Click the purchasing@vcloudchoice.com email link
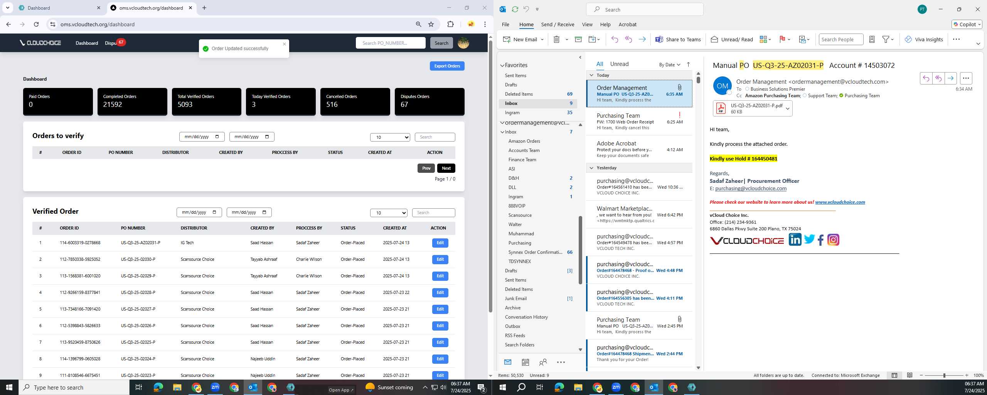This screenshot has width=987, height=395. pyautogui.click(x=750, y=189)
